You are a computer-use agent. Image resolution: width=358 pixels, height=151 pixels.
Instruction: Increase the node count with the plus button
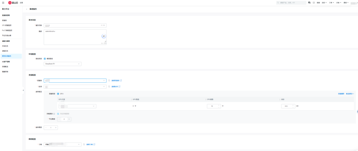69,119
